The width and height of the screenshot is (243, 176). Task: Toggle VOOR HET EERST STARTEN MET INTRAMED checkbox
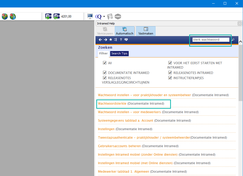pyautogui.click(x=170, y=63)
